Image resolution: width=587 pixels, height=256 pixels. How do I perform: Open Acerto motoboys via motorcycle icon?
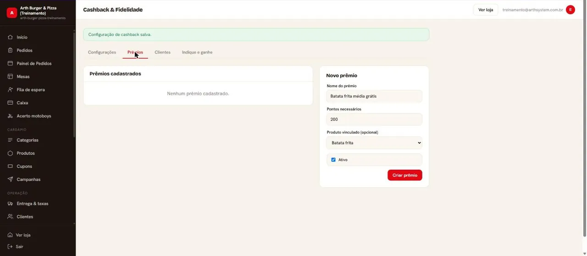[10, 116]
